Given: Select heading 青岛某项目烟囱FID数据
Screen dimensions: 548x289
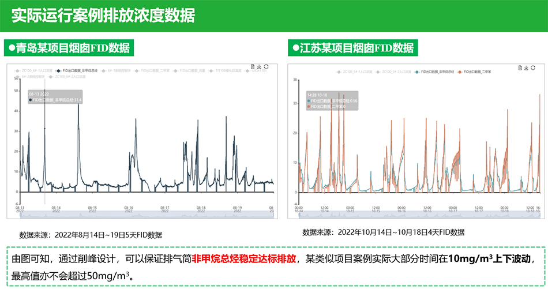Looking at the screenshot, I should (69, 48).
